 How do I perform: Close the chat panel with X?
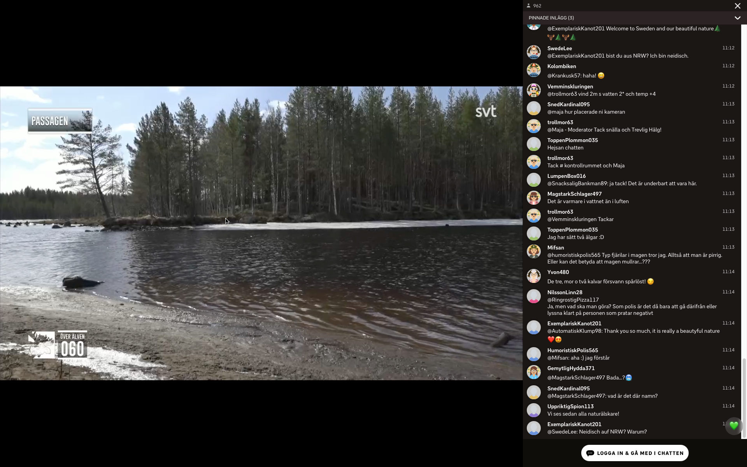[x=737, y=6]
